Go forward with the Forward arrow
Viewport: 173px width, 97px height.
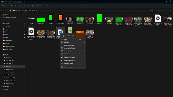(x=5, y=11)
